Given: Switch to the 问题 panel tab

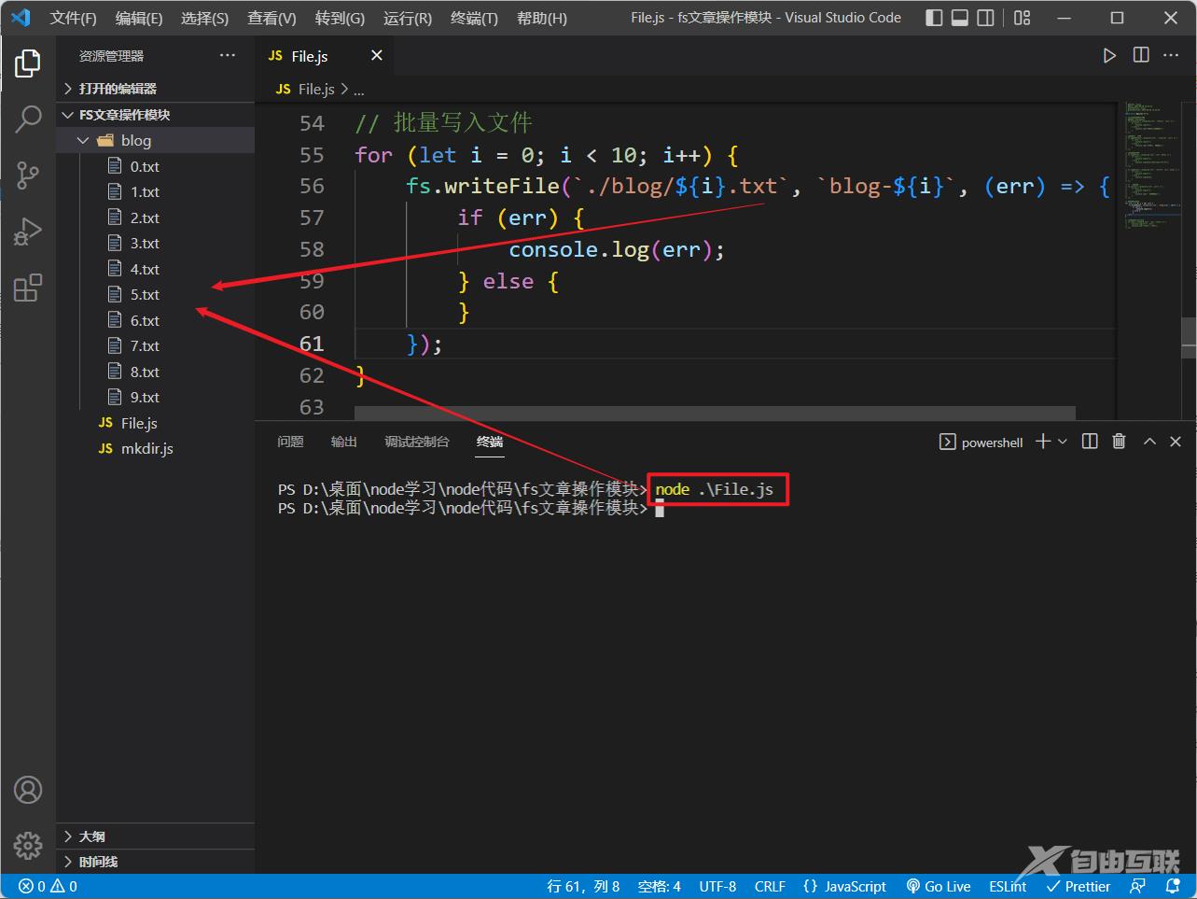Looking at the screenshot, I should click(x=290, y=442).
